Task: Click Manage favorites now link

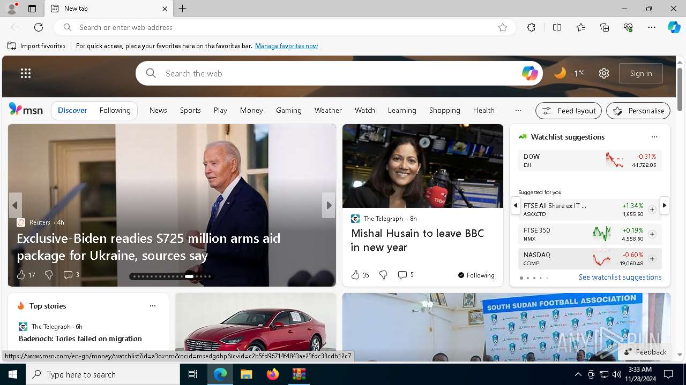Action: [x=286, y=46]
